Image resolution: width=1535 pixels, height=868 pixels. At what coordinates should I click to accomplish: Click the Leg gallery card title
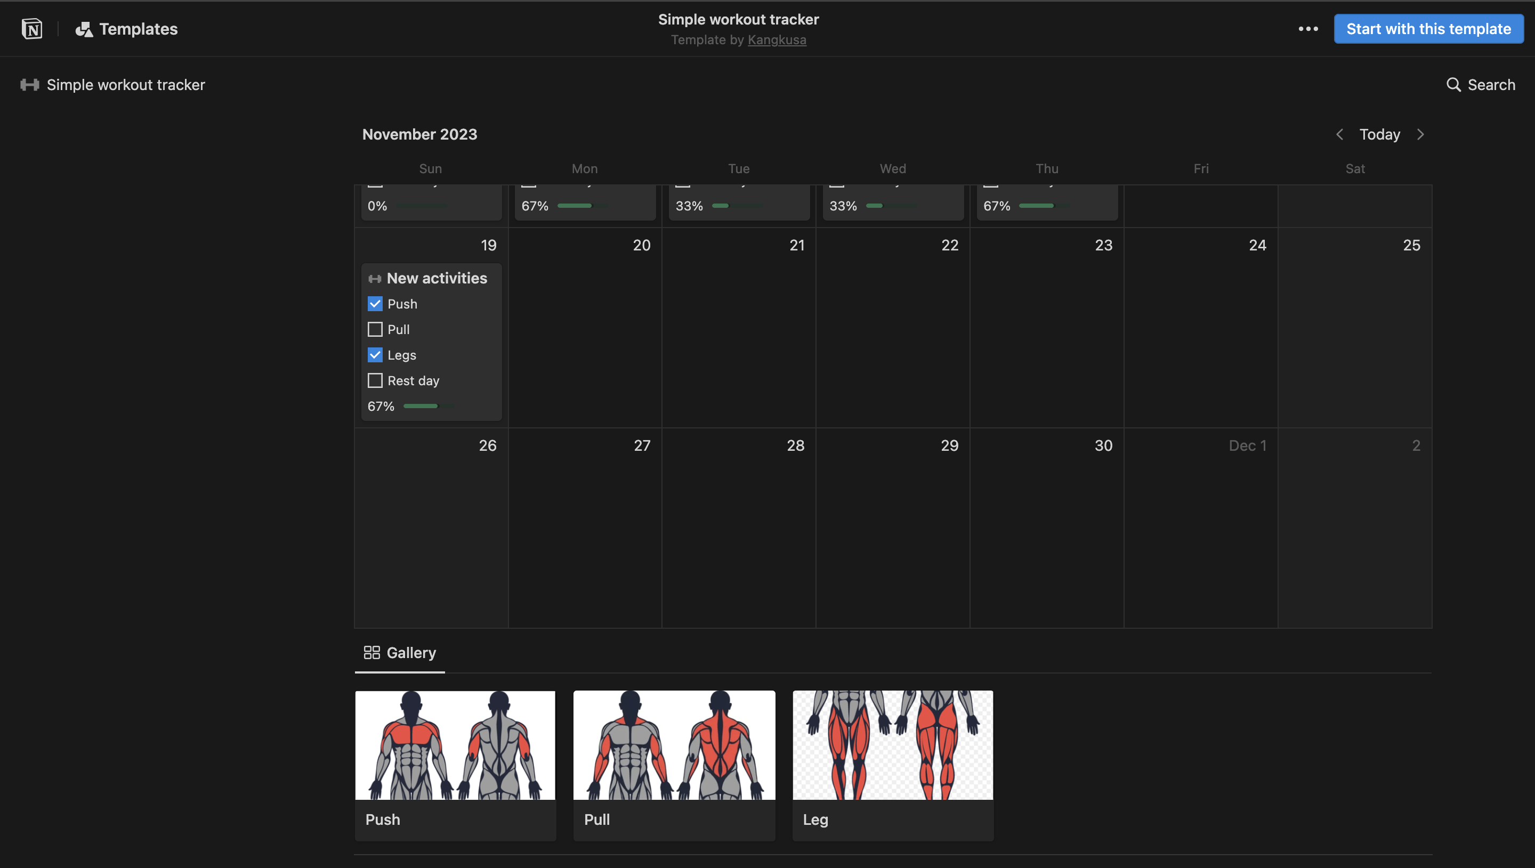pos(815,820)
